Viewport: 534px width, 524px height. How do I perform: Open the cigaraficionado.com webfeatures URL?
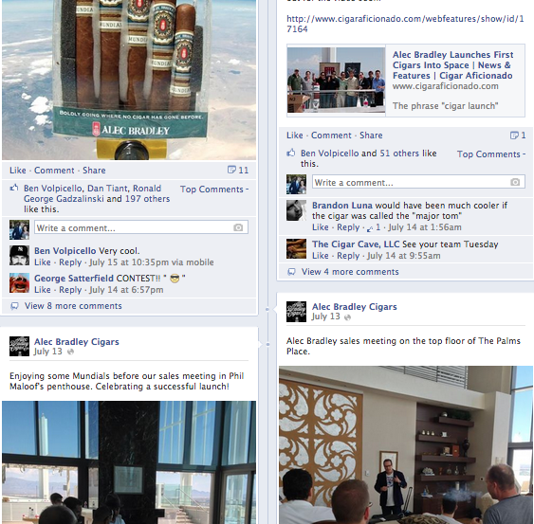pos(405,24)
